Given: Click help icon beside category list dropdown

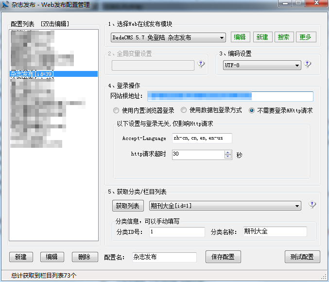Looking at the screenshot, I should pyautogui.click(x=312, y=204).
